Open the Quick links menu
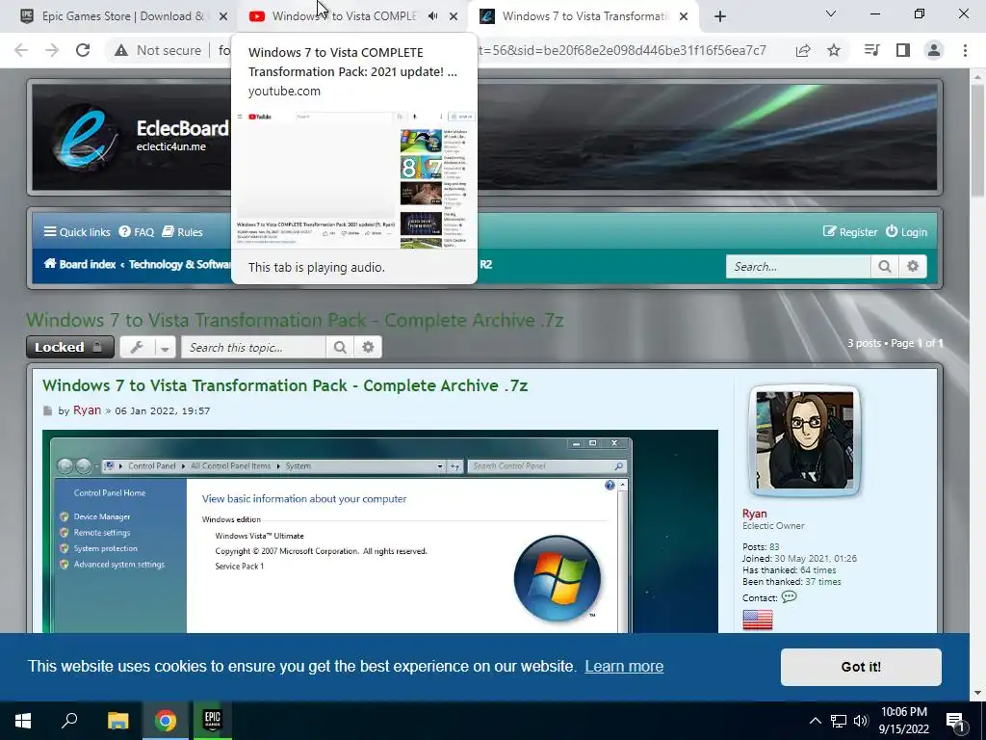 pyautogui.click(x=77, y=232)
